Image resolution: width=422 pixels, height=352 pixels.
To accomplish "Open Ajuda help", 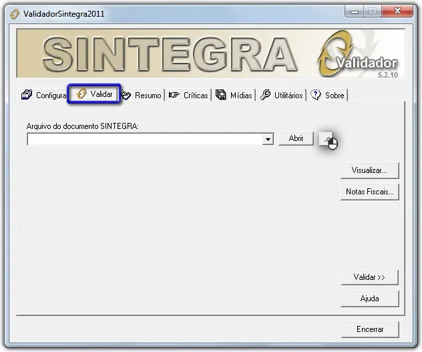I will 369,299.
